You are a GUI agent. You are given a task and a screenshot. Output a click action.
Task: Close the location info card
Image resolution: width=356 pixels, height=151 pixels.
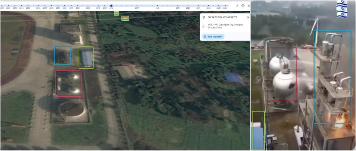point(248,17)
